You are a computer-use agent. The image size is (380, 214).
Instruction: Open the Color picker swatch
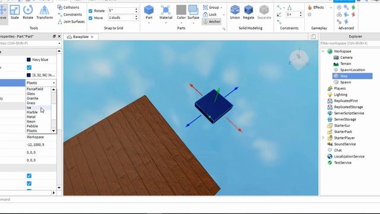pyautogui.click(x=181, y=10)
